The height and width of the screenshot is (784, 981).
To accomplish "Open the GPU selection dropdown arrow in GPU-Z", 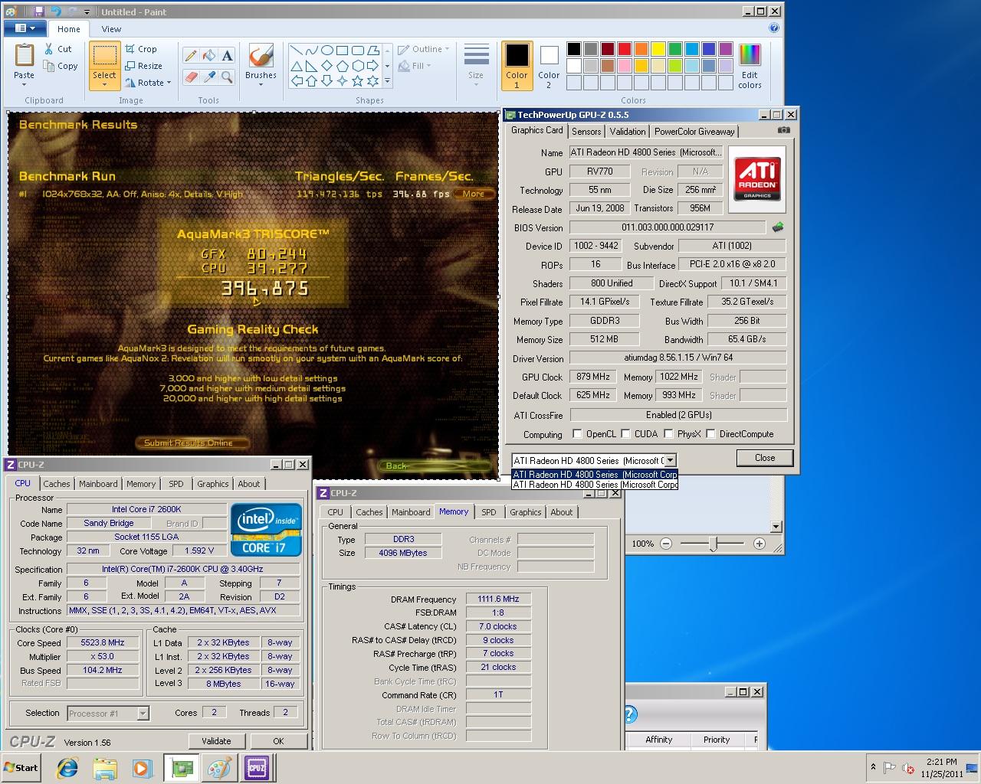I will [671, 460].
